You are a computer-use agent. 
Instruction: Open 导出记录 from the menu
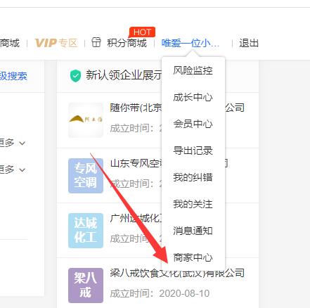[x=193, y=150]
